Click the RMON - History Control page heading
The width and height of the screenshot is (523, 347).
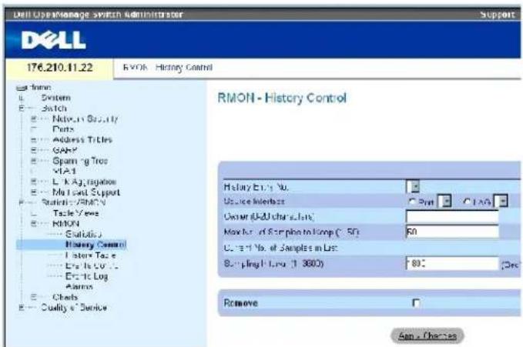pos(282,98)
